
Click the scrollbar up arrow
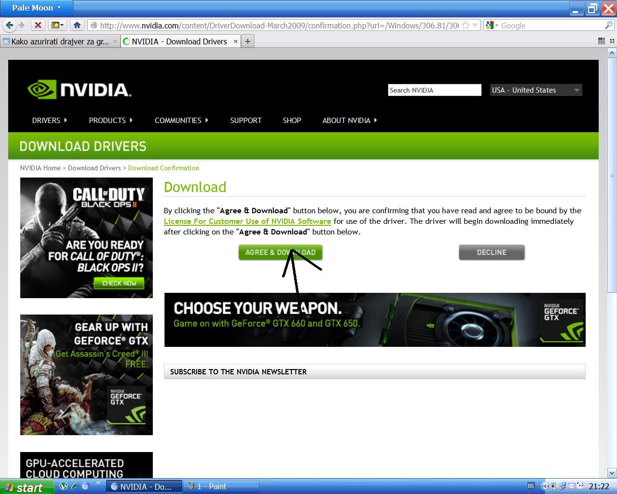(612, 53)
